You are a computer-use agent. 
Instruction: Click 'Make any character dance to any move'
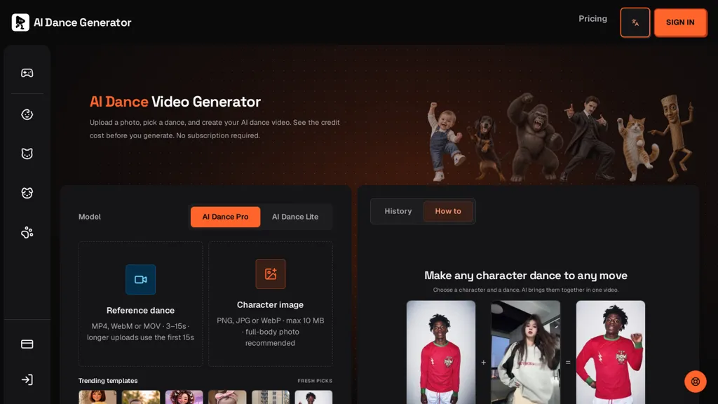[526, 275]
